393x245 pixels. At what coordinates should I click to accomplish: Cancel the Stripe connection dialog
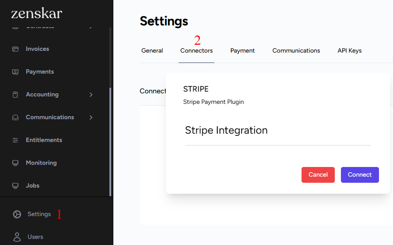tap(318, 175)
